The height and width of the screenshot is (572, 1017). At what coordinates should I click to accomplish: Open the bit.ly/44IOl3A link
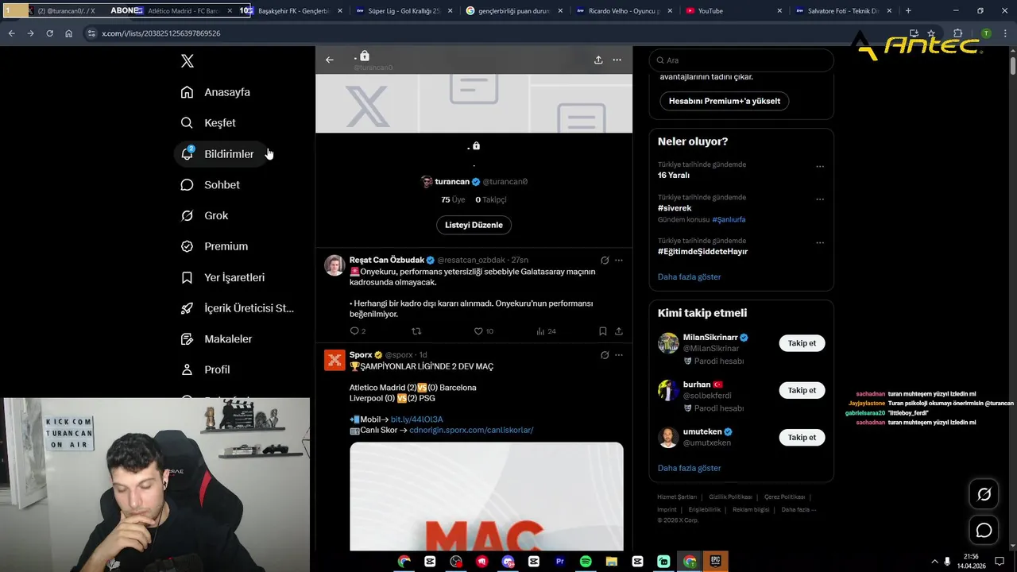(416, 419)
